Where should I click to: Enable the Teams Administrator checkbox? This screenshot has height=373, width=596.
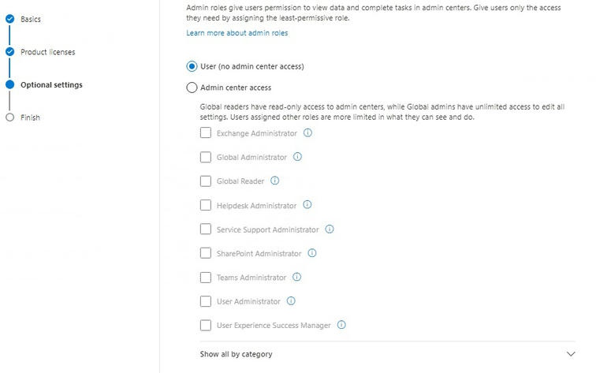point(206,278)
